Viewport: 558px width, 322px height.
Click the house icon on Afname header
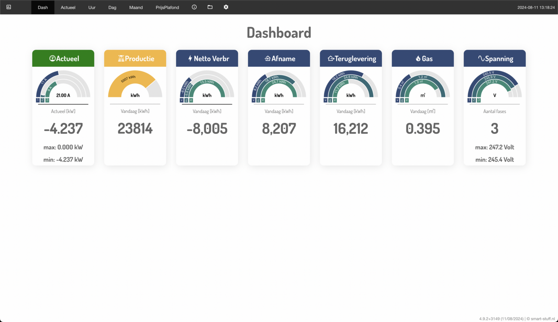click(267, 58)
